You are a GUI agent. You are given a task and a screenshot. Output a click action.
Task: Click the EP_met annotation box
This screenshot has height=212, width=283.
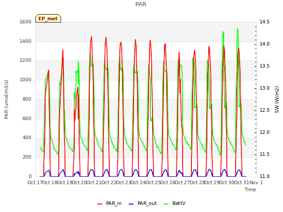pos(48,19)
